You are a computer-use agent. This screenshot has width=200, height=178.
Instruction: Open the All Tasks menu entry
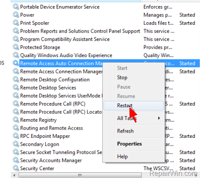tap(127, 118)
